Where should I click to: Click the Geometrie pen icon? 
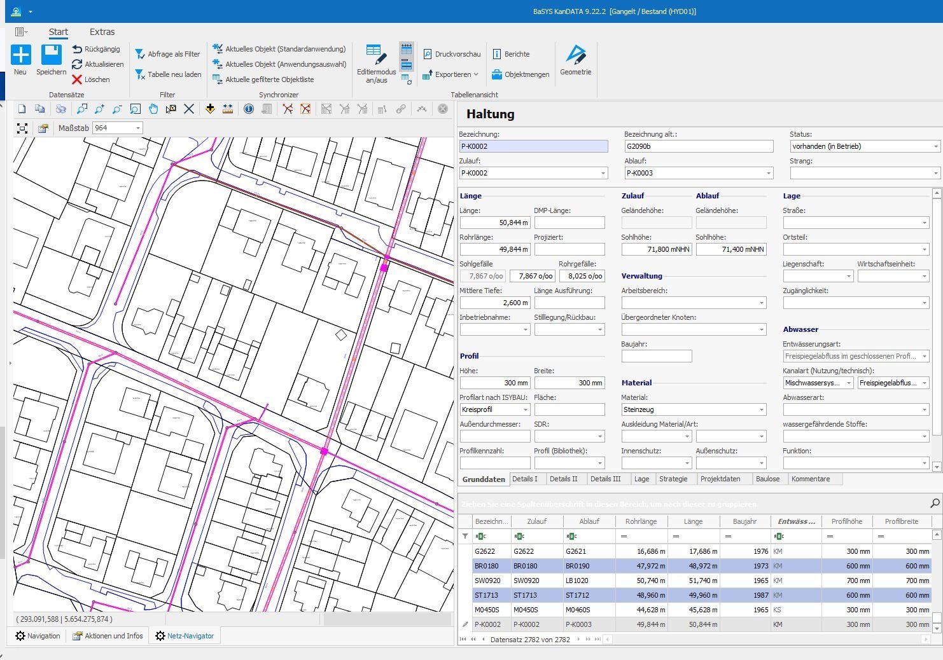575,55
